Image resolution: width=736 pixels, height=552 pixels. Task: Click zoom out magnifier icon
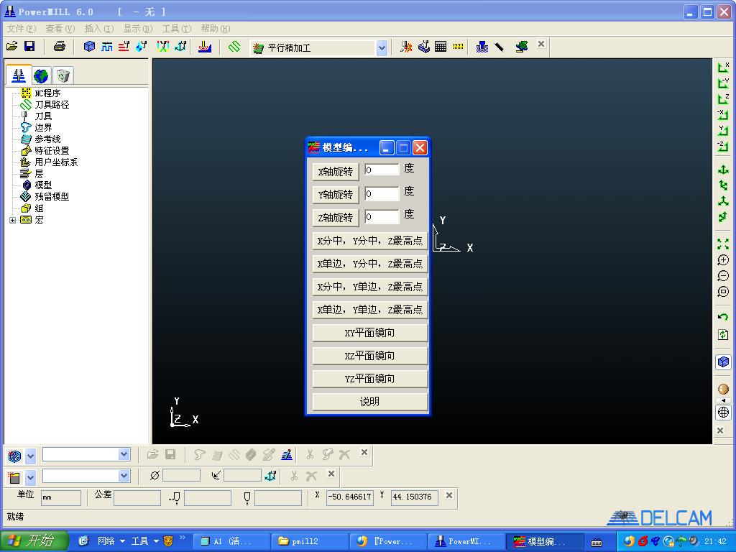pos(723,277)
